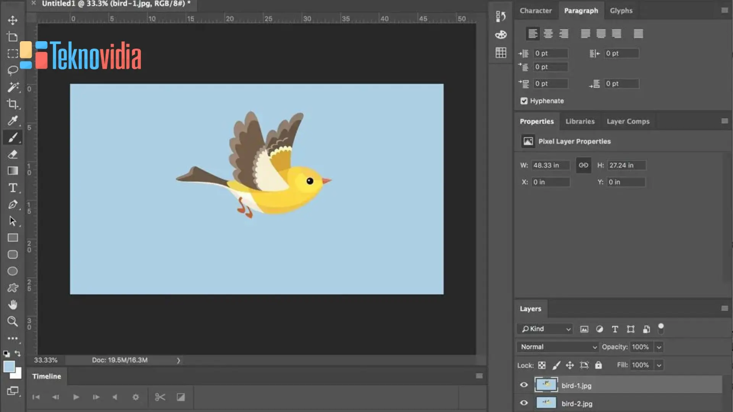
Task: Click the foreground color swatch
Action: [x=10, y=365]
